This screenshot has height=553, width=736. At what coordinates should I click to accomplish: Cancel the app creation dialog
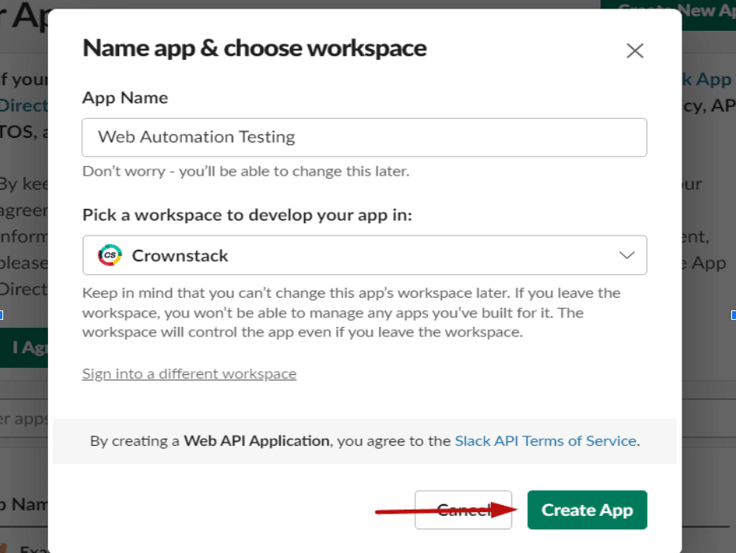(x=463, y=510)
